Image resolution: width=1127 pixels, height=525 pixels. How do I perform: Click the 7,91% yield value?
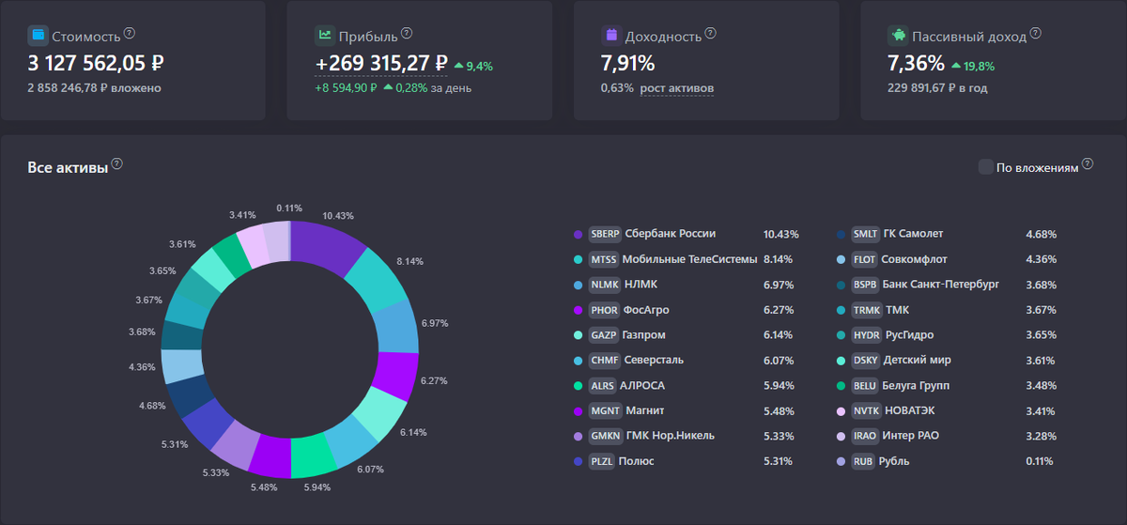coord(628,64)
